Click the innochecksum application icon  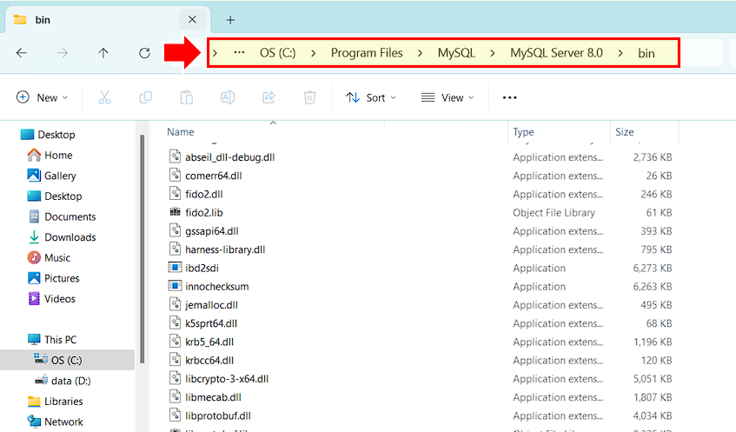tap(175, 286)
